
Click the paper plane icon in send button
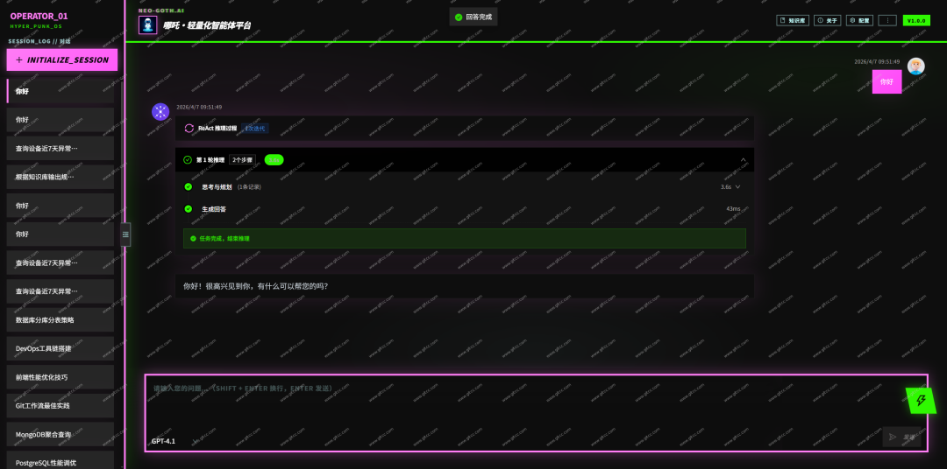tap(894, 437)
